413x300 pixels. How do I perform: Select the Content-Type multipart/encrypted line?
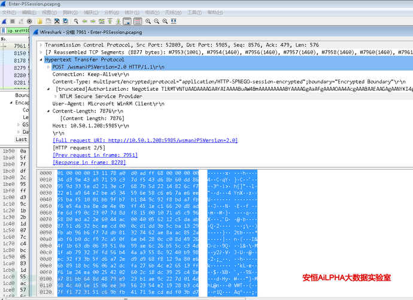[x=229, y=82]
